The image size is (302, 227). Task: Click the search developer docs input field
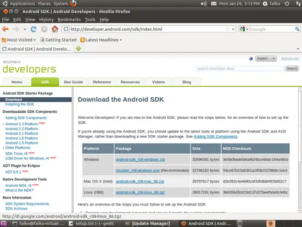pyautogui.click(x=240, y=69)
